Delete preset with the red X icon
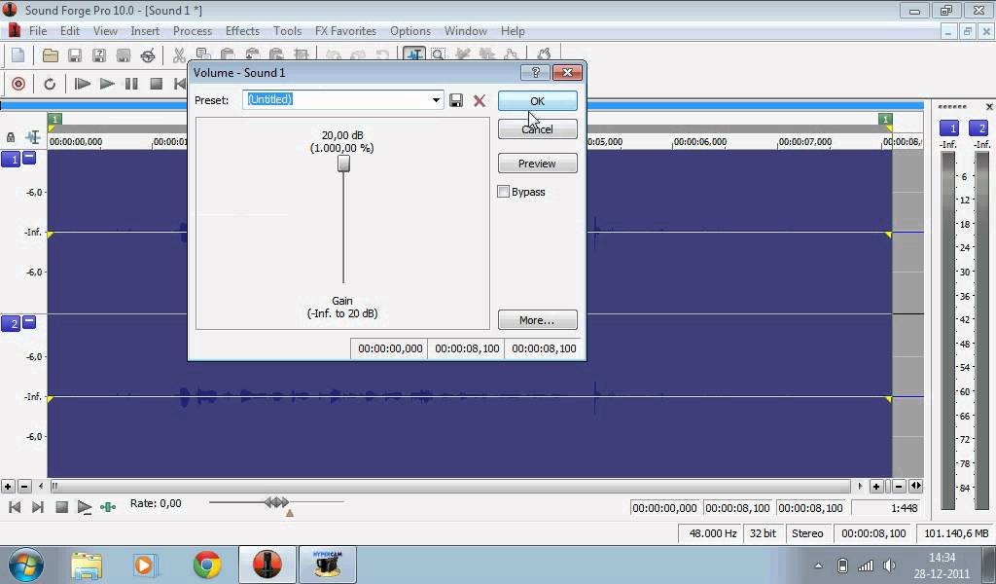Image resolution: width=996 pixels, height=584 pixels. (x=480, y=100)
